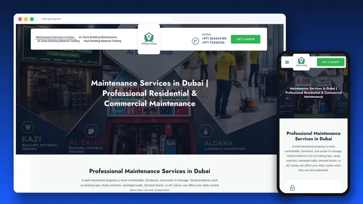Click the yellow minimize window dot

click(x=26, y=19)
